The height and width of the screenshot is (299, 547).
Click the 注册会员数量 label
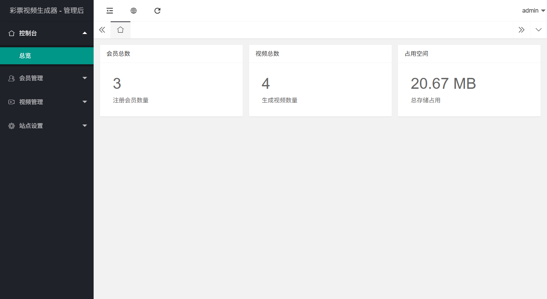[x=131, y=100]
